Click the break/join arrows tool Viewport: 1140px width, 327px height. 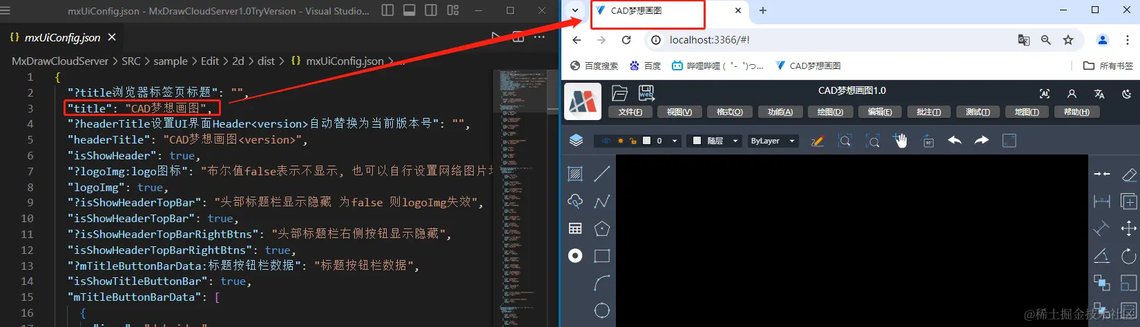tap(1102, 174)
